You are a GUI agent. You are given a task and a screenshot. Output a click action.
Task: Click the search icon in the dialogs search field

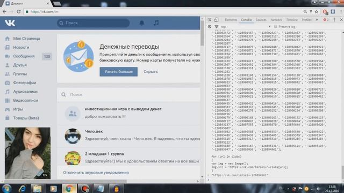click(63, 94)
